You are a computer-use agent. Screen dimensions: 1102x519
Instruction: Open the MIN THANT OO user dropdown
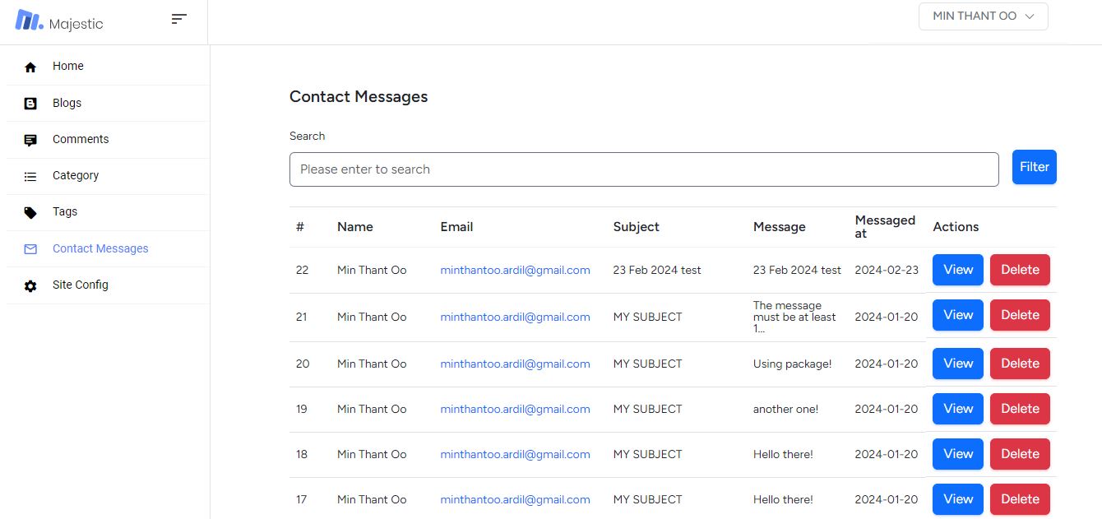coord(983,16)
